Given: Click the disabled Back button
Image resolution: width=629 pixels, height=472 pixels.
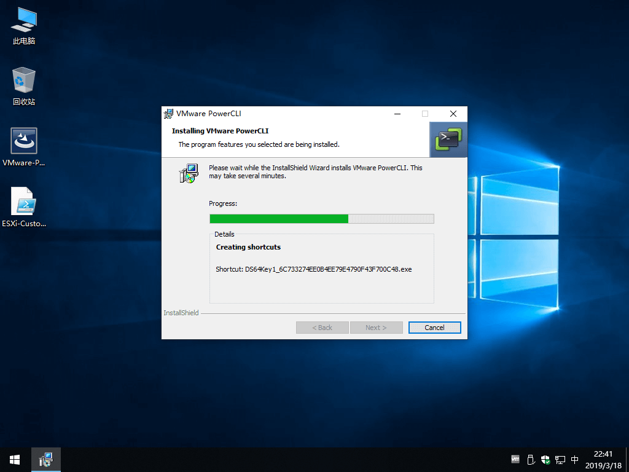Looking at the screenshot, I should [322, 328].
